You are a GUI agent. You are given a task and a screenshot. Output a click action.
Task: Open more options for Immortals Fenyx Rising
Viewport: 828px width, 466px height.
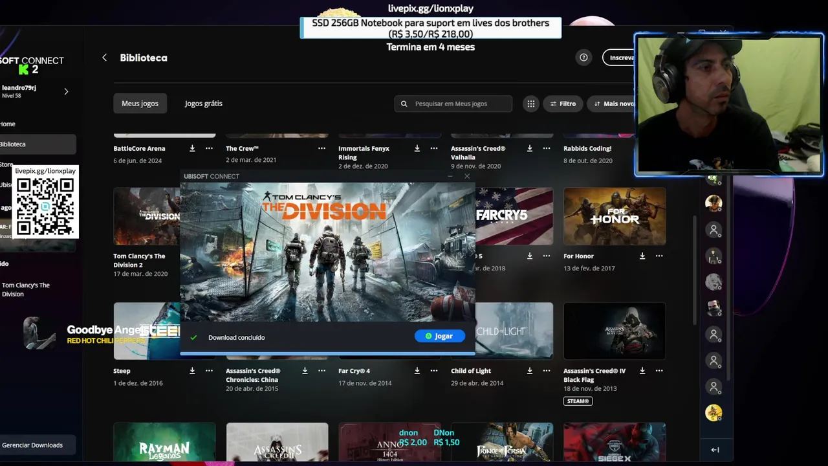click(434, 148)
